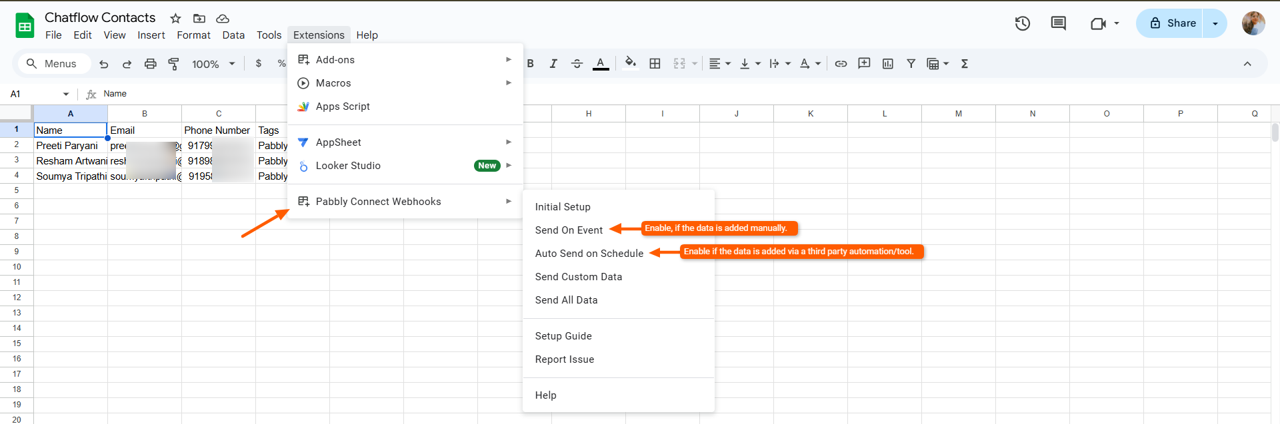Choose Send All Data
The image size is (1280, 424).
click(x=619, y=300)
